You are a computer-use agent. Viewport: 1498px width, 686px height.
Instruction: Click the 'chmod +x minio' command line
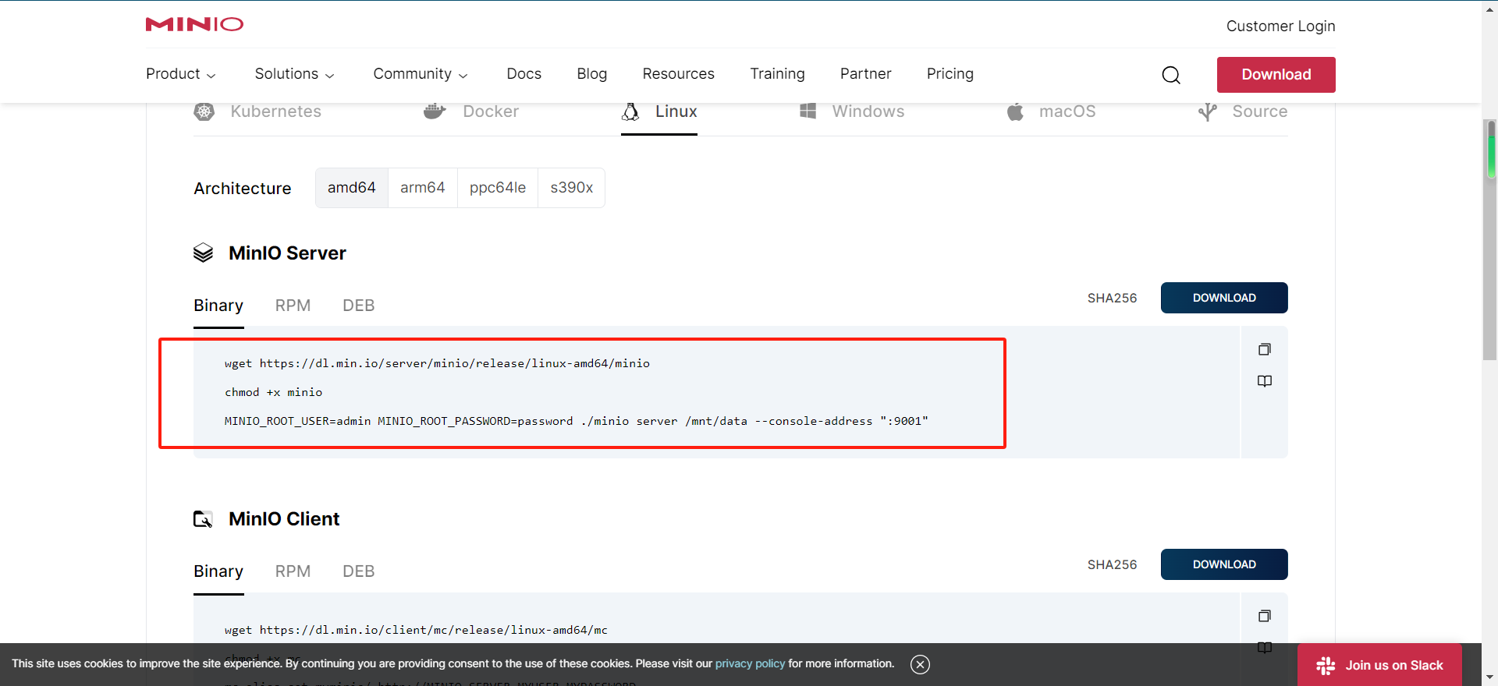[273, 392]
